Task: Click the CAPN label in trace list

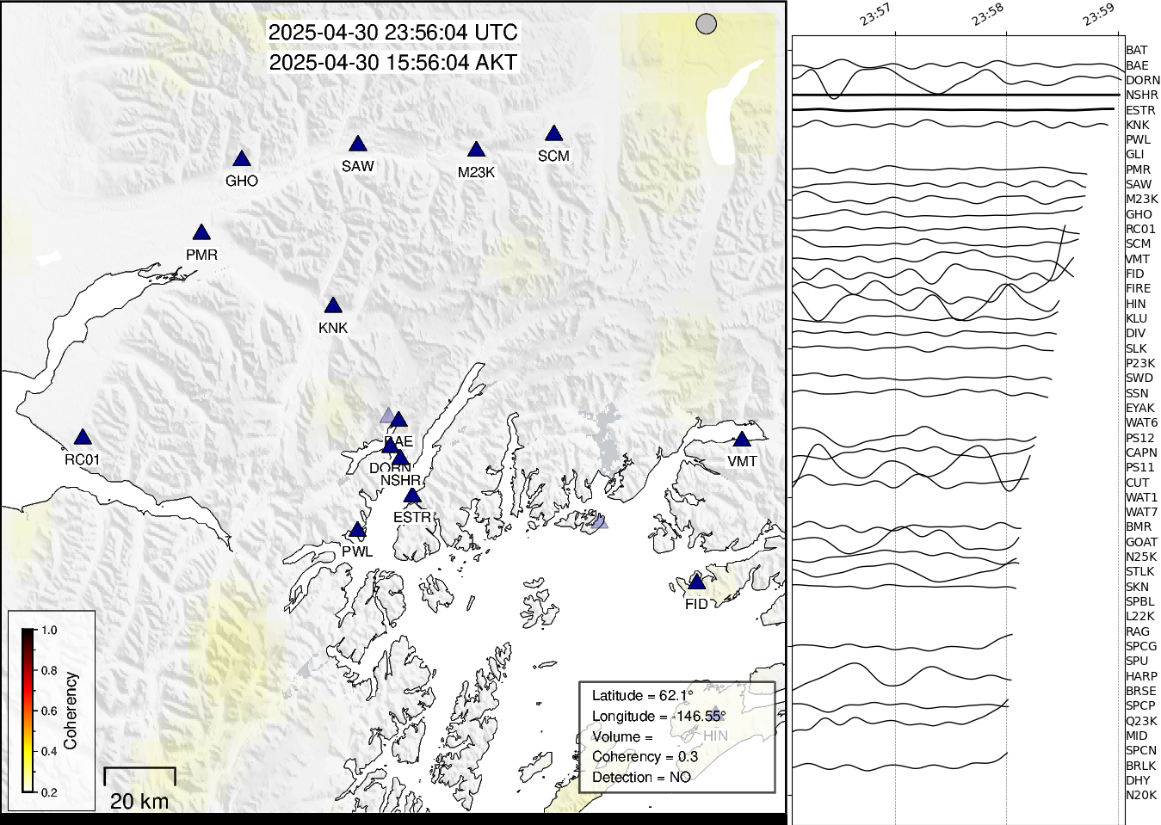Action: coord(1142,453)
